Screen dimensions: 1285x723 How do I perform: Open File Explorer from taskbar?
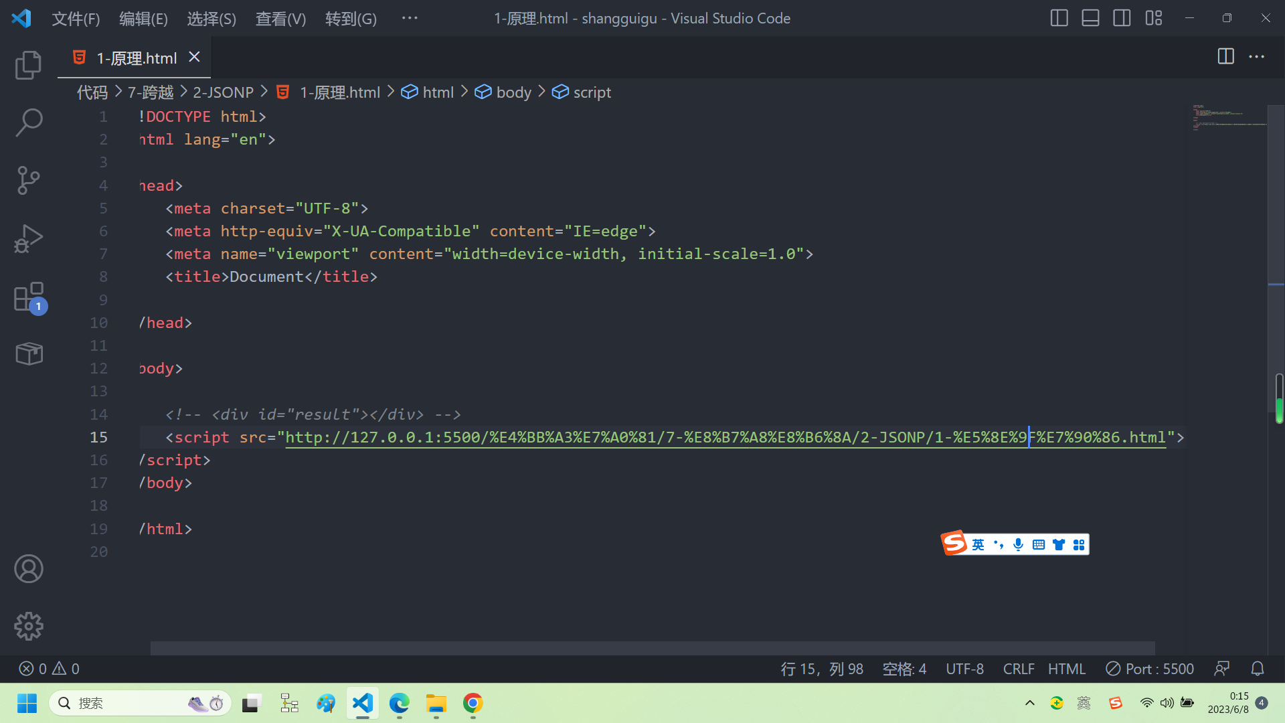tap(436, 704)
